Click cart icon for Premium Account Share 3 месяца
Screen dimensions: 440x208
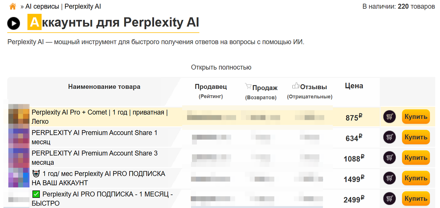point(389,157)
